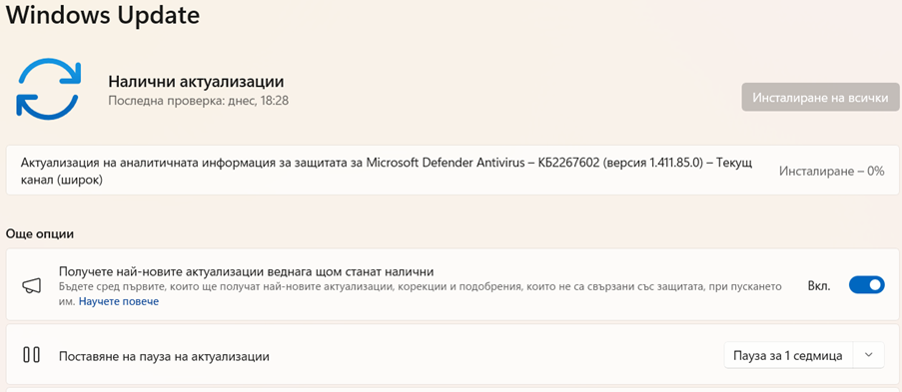Click the blue Windows Update sync arrows icon

pos(48,88)
